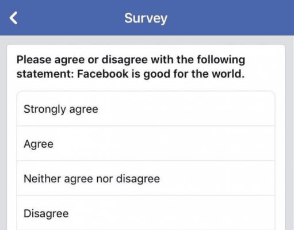The image size is (294, 230).
Task: Respond with Neither agree nor disagree row
Action: pos(146,178)
